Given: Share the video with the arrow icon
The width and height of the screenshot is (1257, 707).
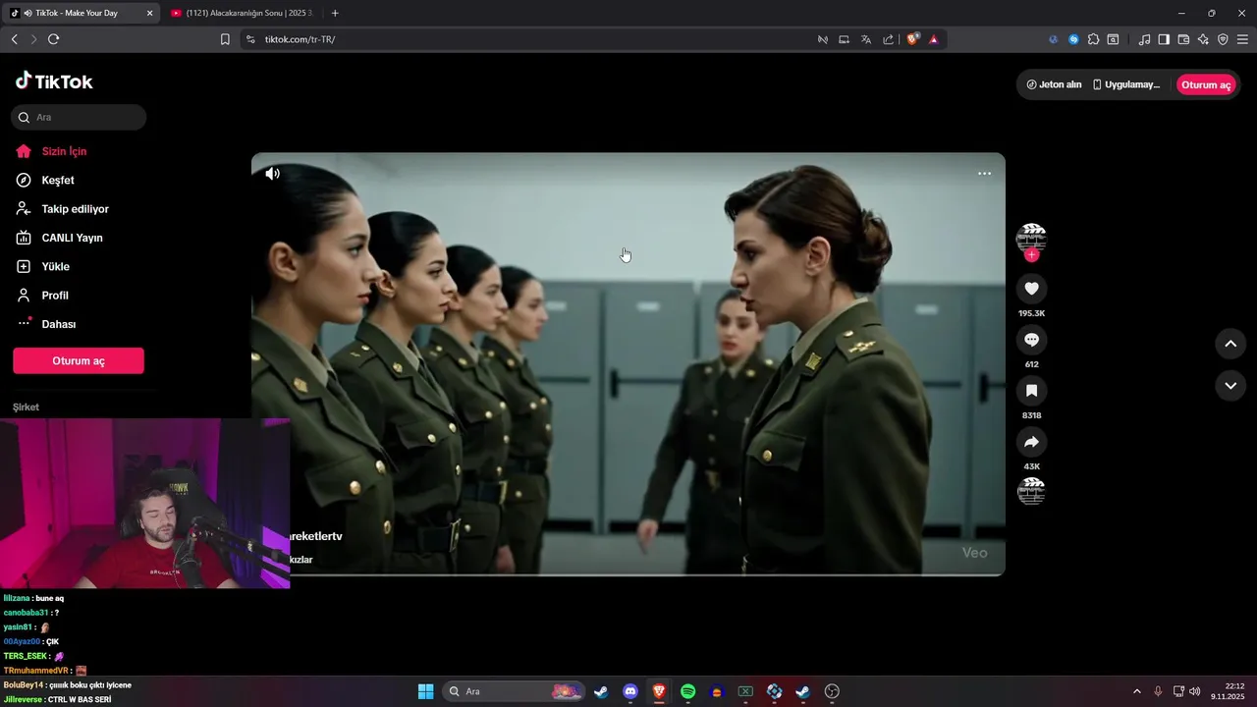Looking at the screenshot, I should (x=1031, y=442).
